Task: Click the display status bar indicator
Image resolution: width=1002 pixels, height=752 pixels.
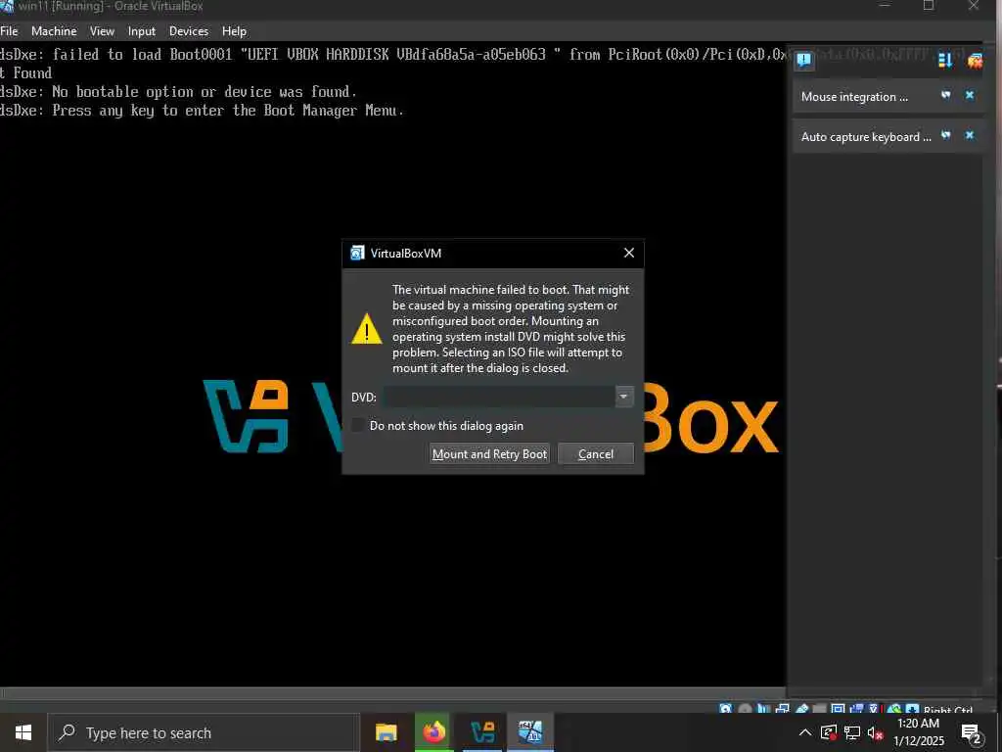Action: [838, 709]
